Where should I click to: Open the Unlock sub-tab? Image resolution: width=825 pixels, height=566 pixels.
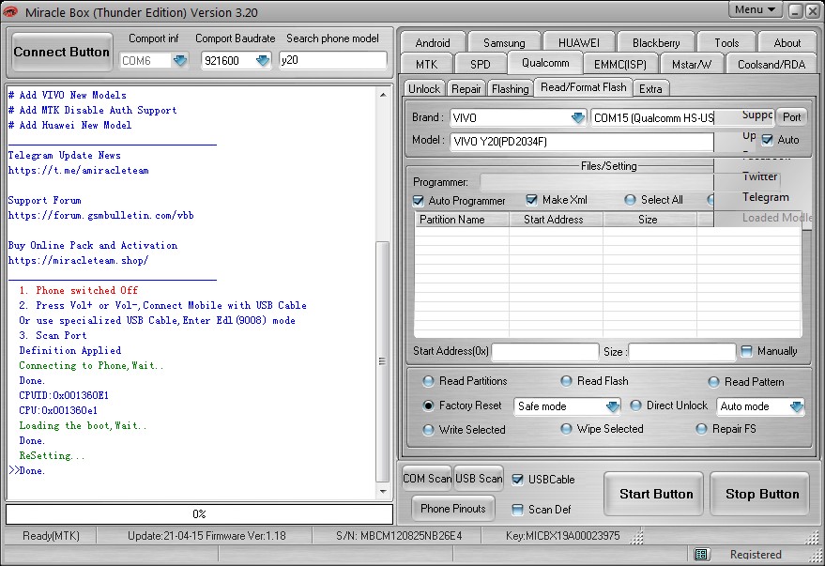[424, 89]
